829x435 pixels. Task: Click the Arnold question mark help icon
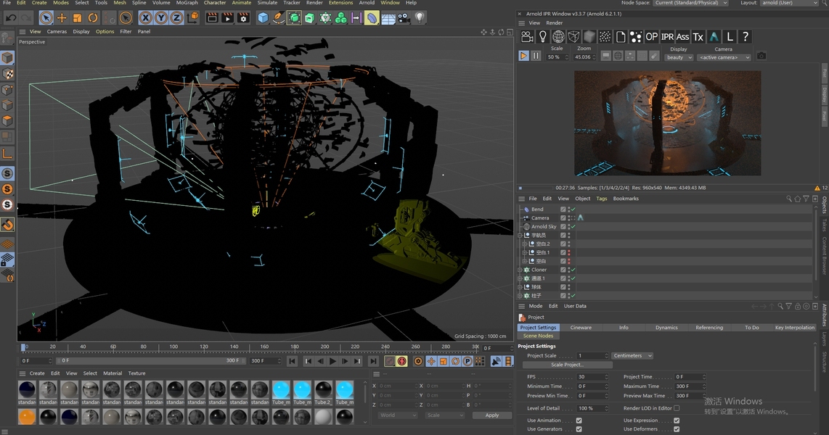click(745, 36)
